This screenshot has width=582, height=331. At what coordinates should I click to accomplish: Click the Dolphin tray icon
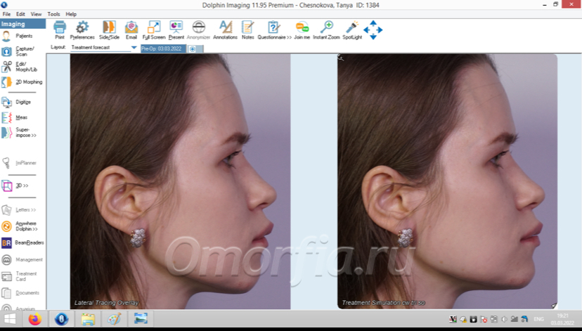click(524, 319)
